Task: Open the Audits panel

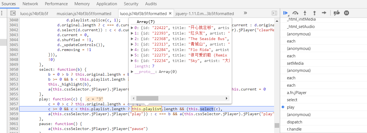Action: [x=151, y=4]
